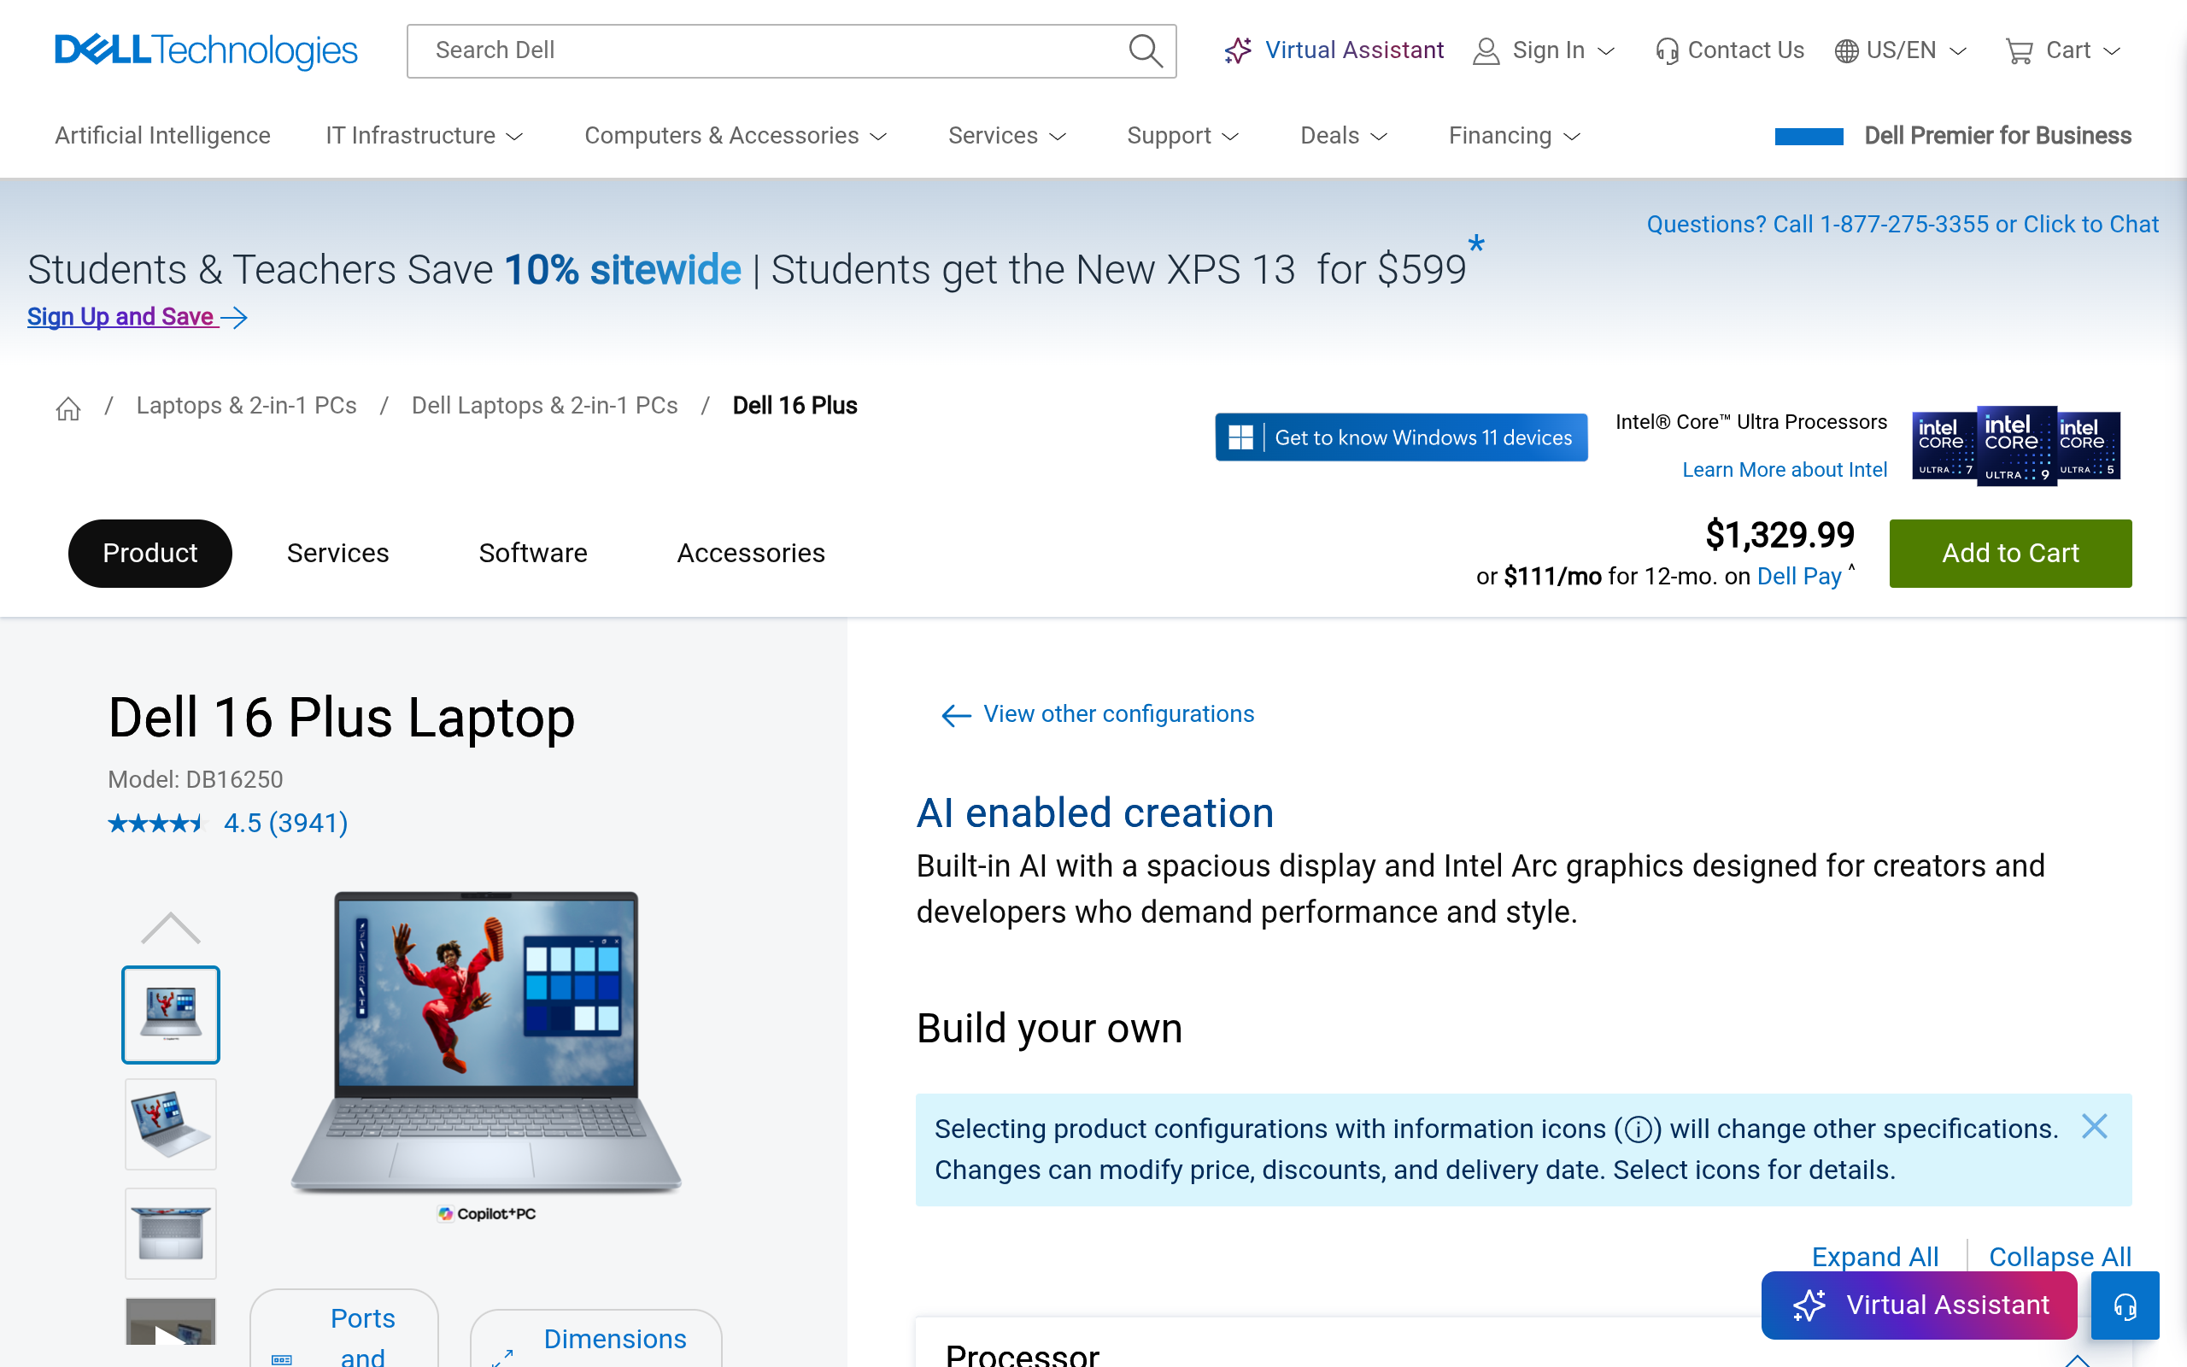This screenshot has height=1367, width=2187.
Task: Click Expand All
Action: [1875, 1257]
